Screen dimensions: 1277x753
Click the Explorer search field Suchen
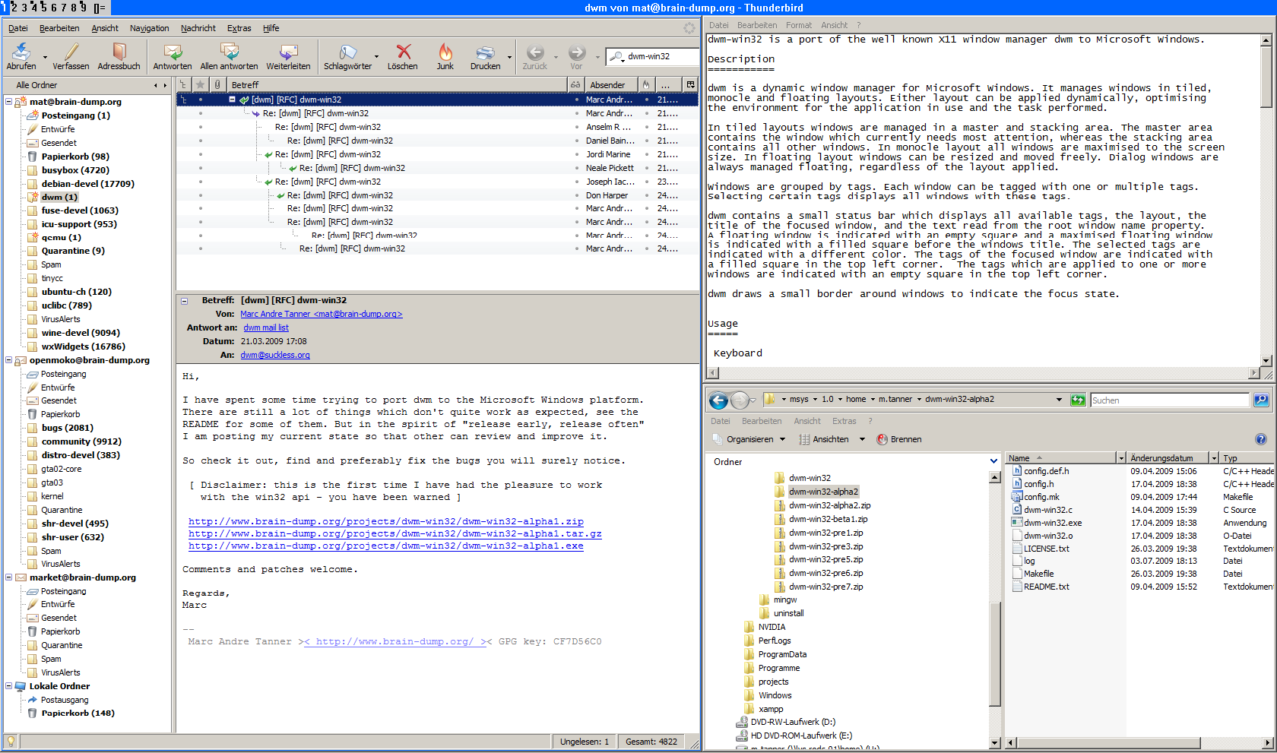[1170, 400]
